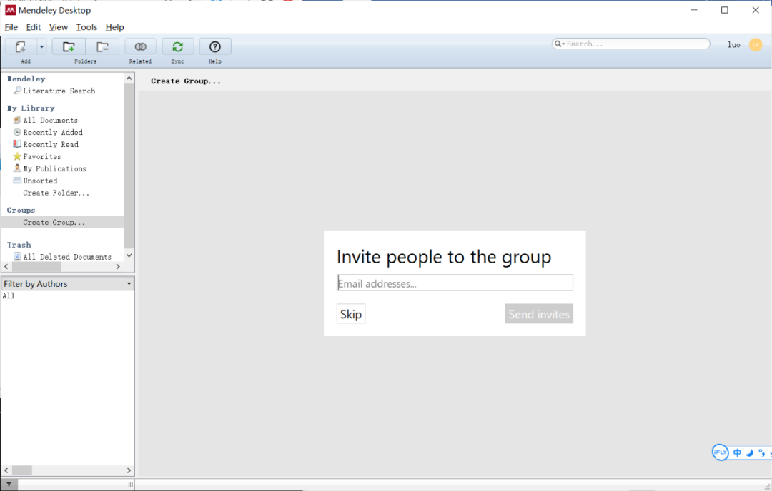Click the My Library section header
This screenshot has width=772, height=491.
[x=31, y=108]
